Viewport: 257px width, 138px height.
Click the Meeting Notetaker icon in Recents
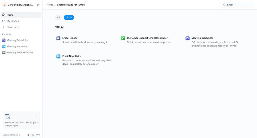coord(4,46)
